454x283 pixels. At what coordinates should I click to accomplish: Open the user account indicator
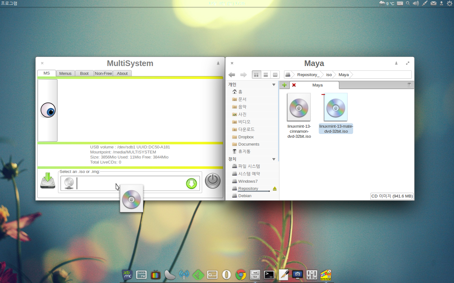pyautogui.click(x=441, y=3)
